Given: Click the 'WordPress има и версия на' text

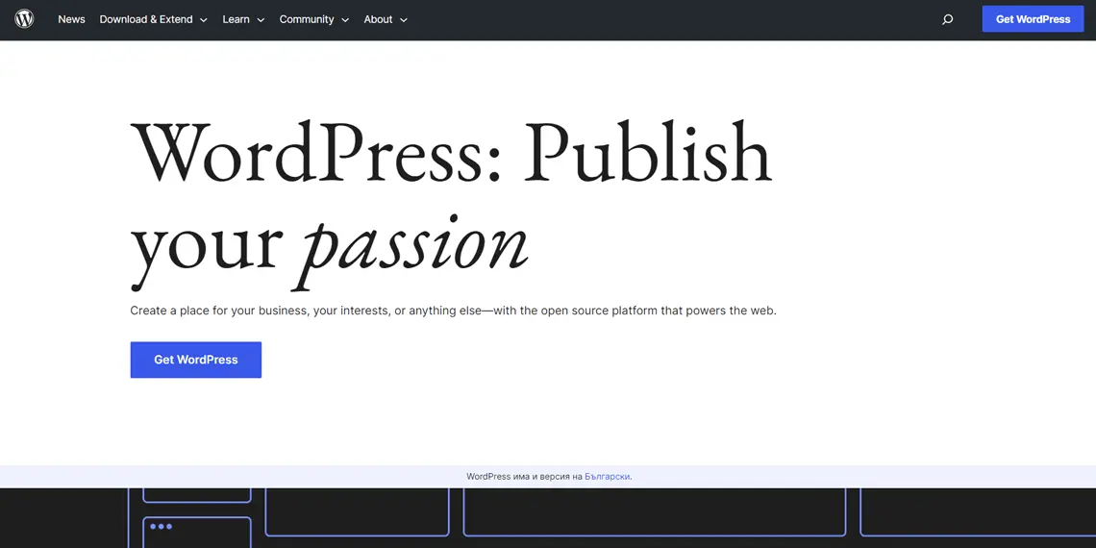Looking at the screenshot, I should 524,477.
